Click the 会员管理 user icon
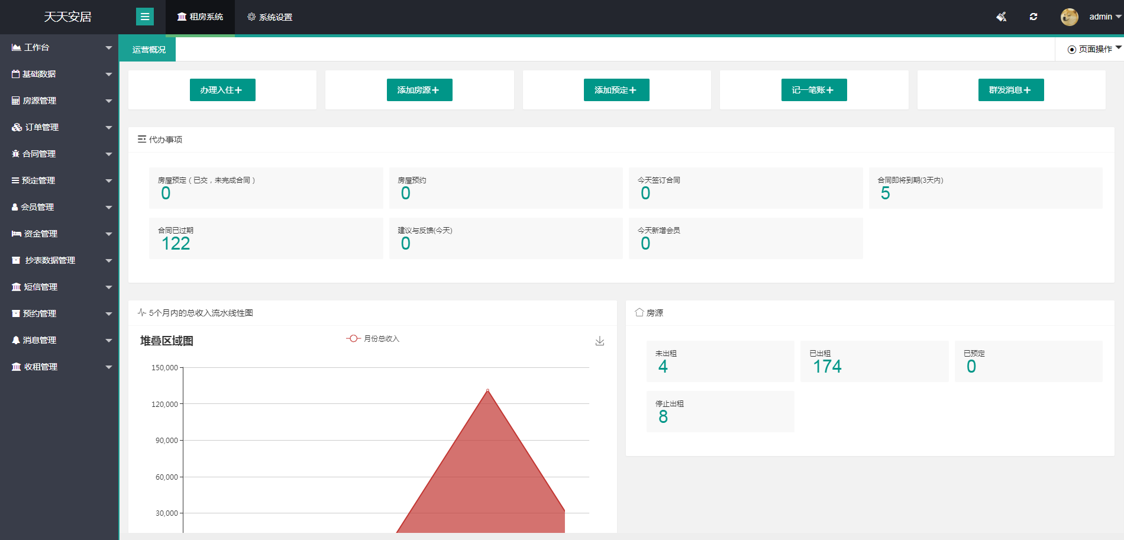Image resolution: width=1124 pixels, height=540 pixels. (15, 207)
